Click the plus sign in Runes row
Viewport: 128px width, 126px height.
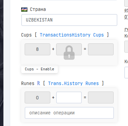[53, 98]
